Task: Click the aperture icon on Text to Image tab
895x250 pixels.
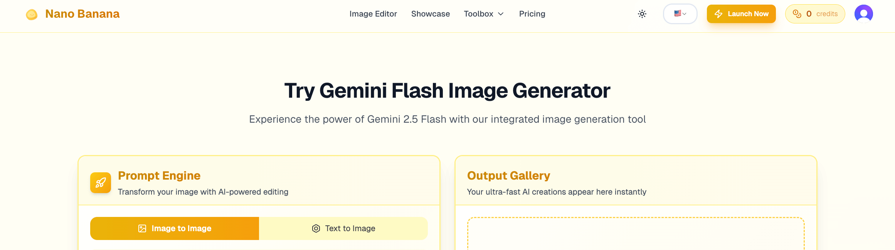Action: pyautogui.click(x=315, y=228)
